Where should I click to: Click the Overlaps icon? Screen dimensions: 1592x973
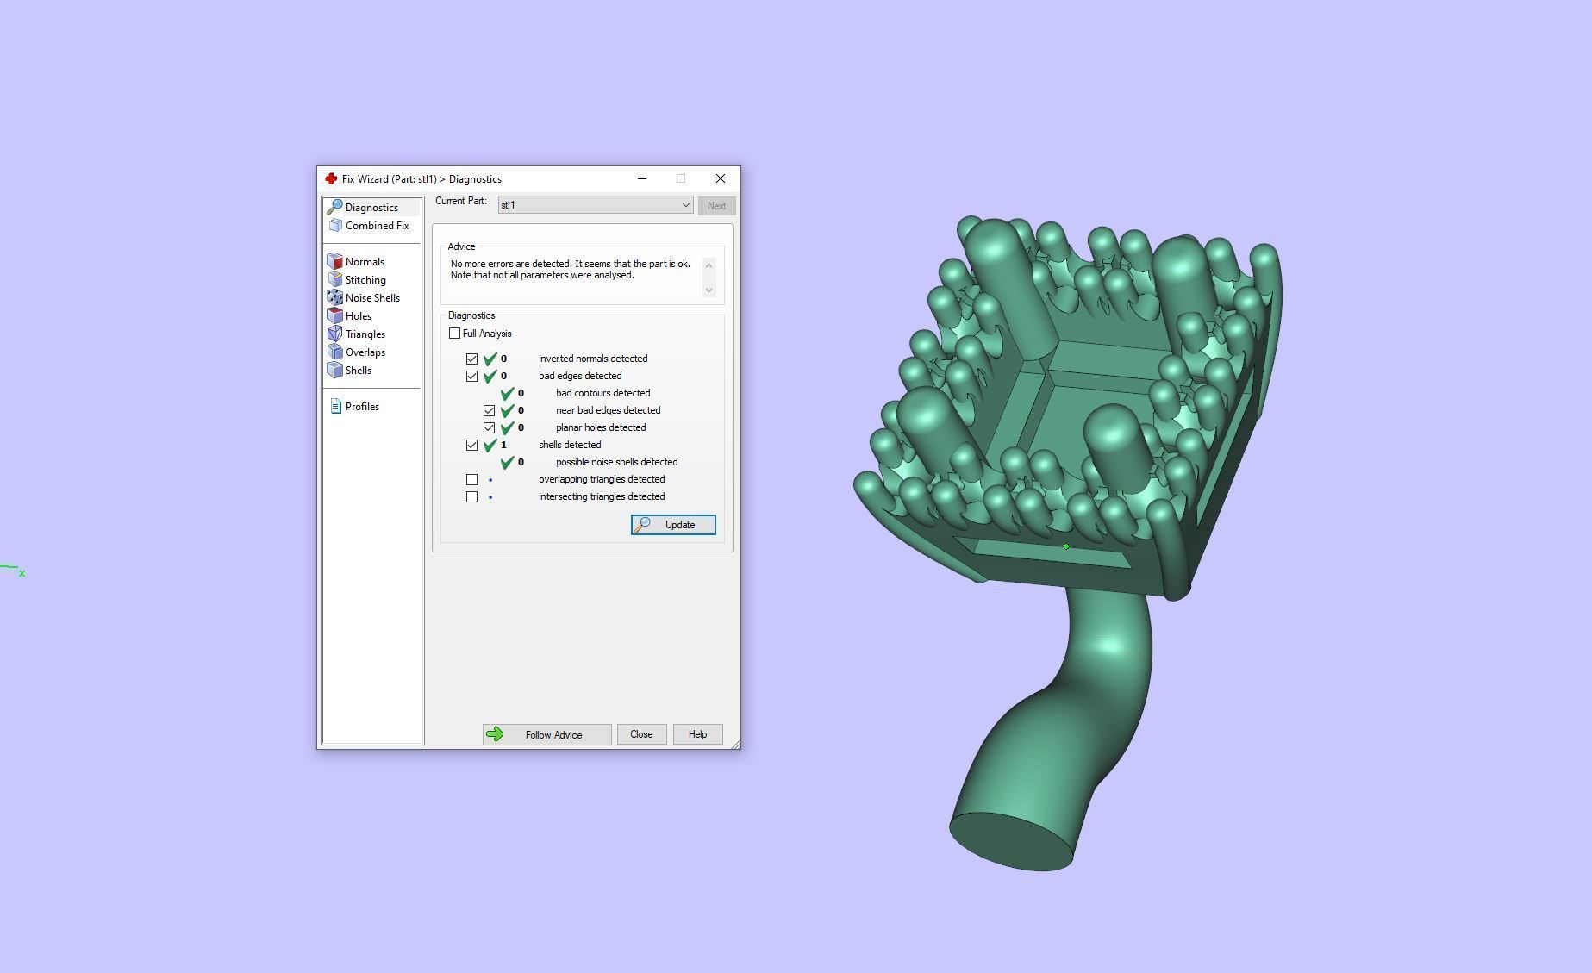335,352
